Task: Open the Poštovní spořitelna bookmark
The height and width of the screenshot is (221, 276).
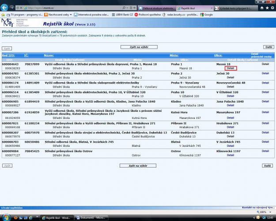Action: tap(147, 15)
